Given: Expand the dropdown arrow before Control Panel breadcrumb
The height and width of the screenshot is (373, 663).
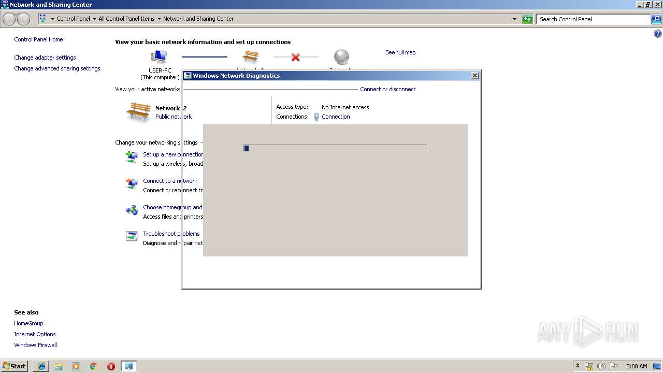Looking at the screenshot, I should [52, 19].
